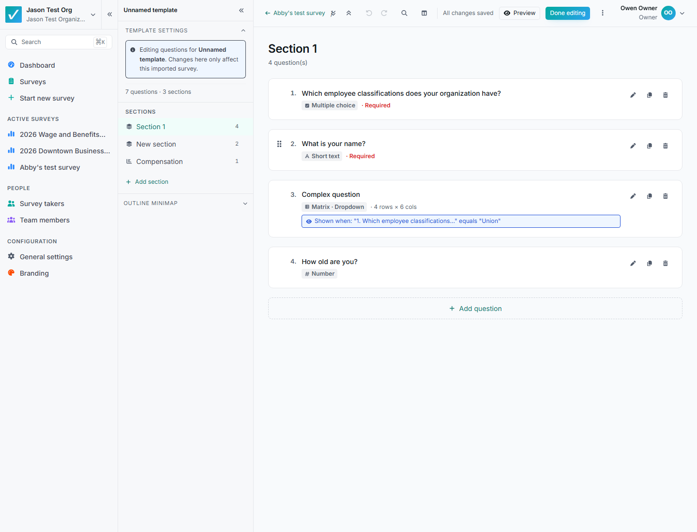Focus the sidebar Search field

(59, 42)
